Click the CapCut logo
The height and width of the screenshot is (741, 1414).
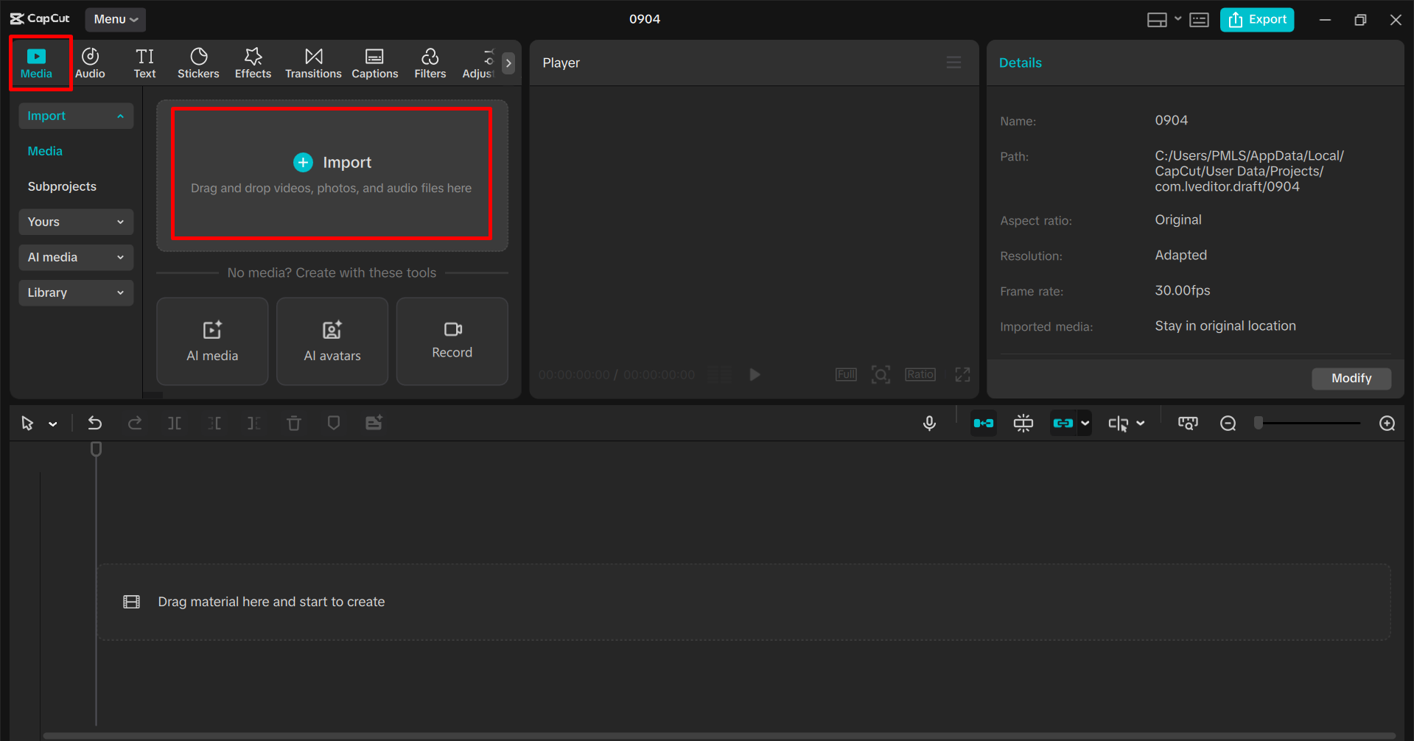tap(40, 18)
